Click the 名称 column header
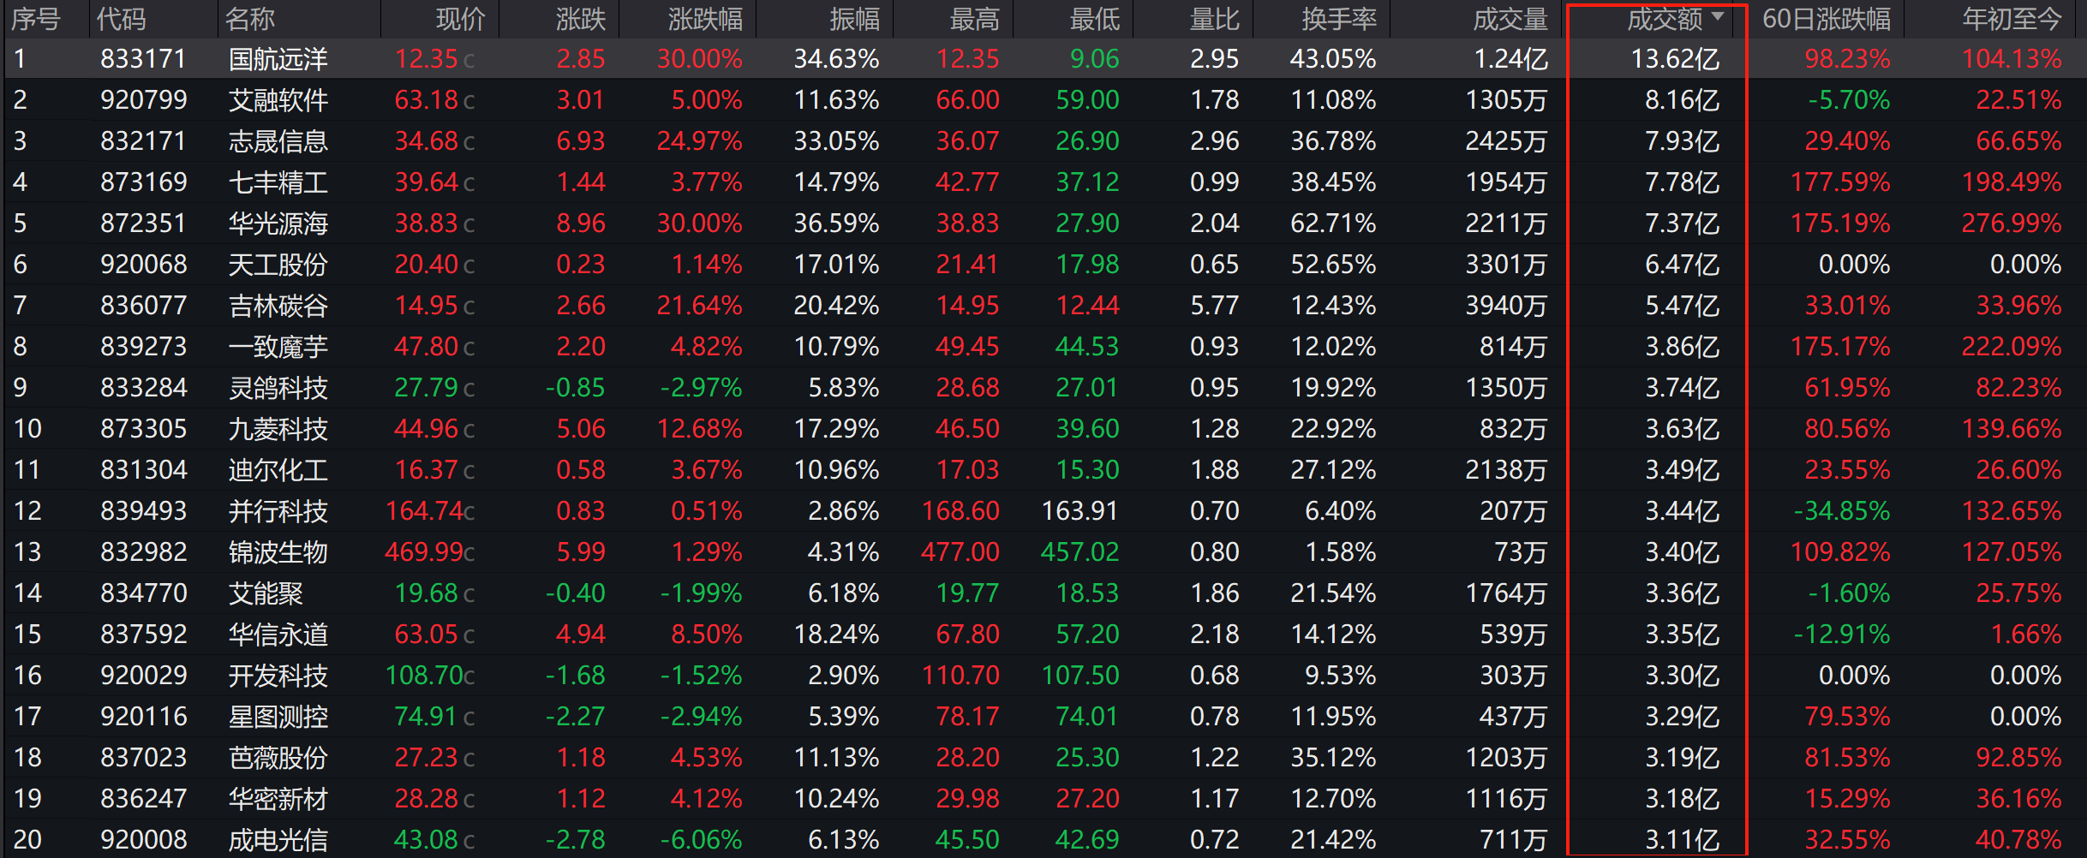 point(250,19)
